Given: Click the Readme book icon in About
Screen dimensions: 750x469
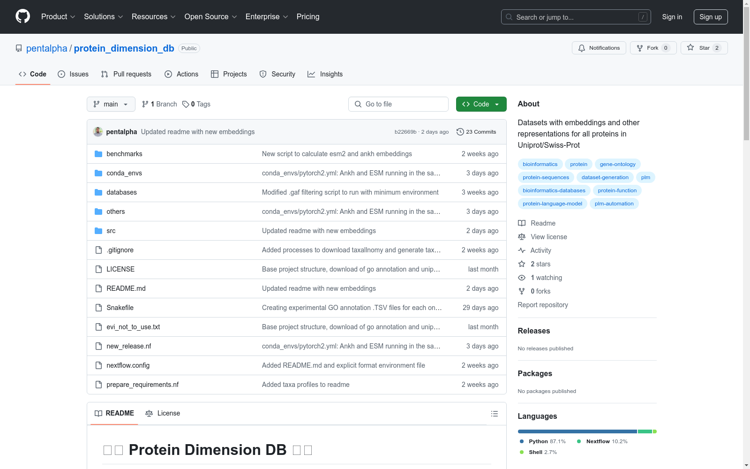Looking at the screenshot, I should pos(522,223).
